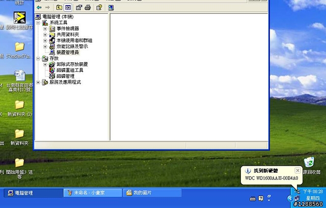This screenshot has width=326, height=208.
Task: Go up one level with the folder icon
Action: [59, 8]
